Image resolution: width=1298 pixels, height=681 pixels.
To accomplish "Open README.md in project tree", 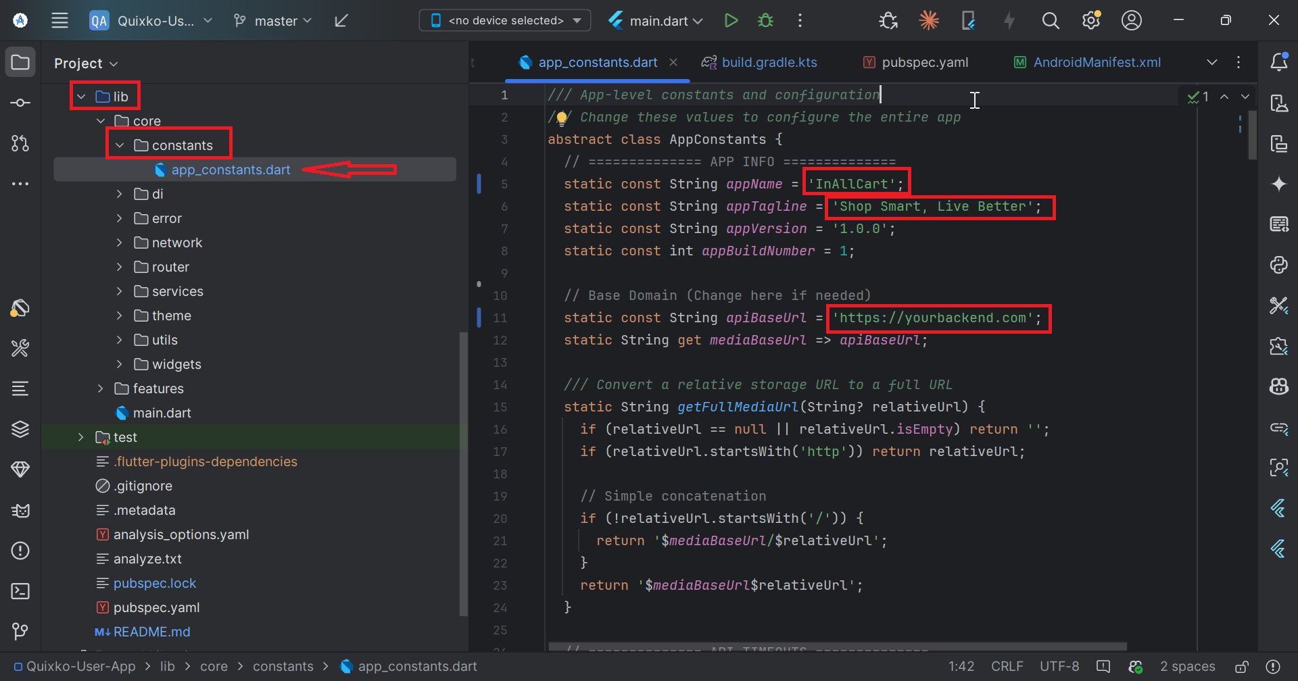I will (151, 632).
